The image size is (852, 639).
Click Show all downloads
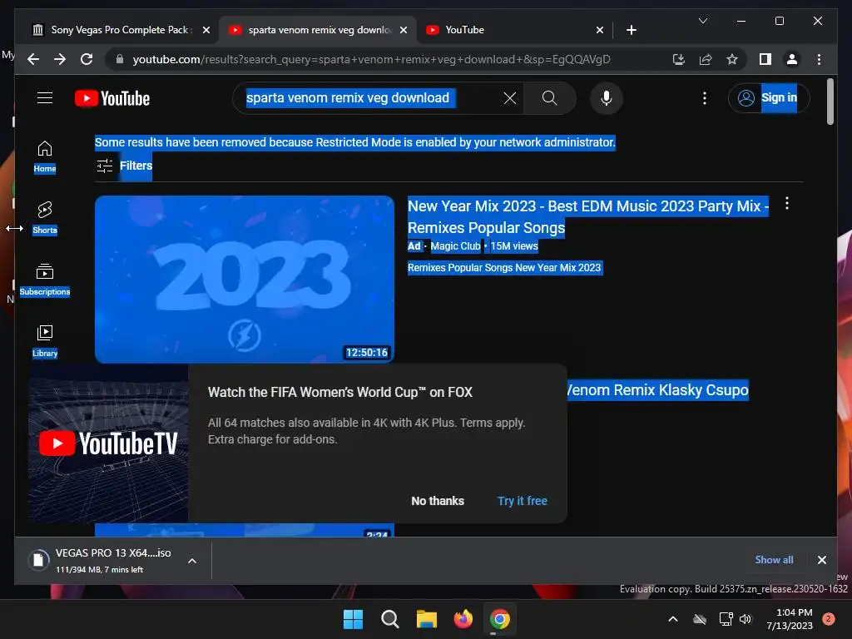tap(774, 560)
